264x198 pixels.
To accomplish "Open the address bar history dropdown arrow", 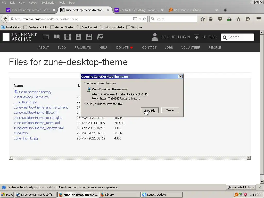I will coord(140,19).
